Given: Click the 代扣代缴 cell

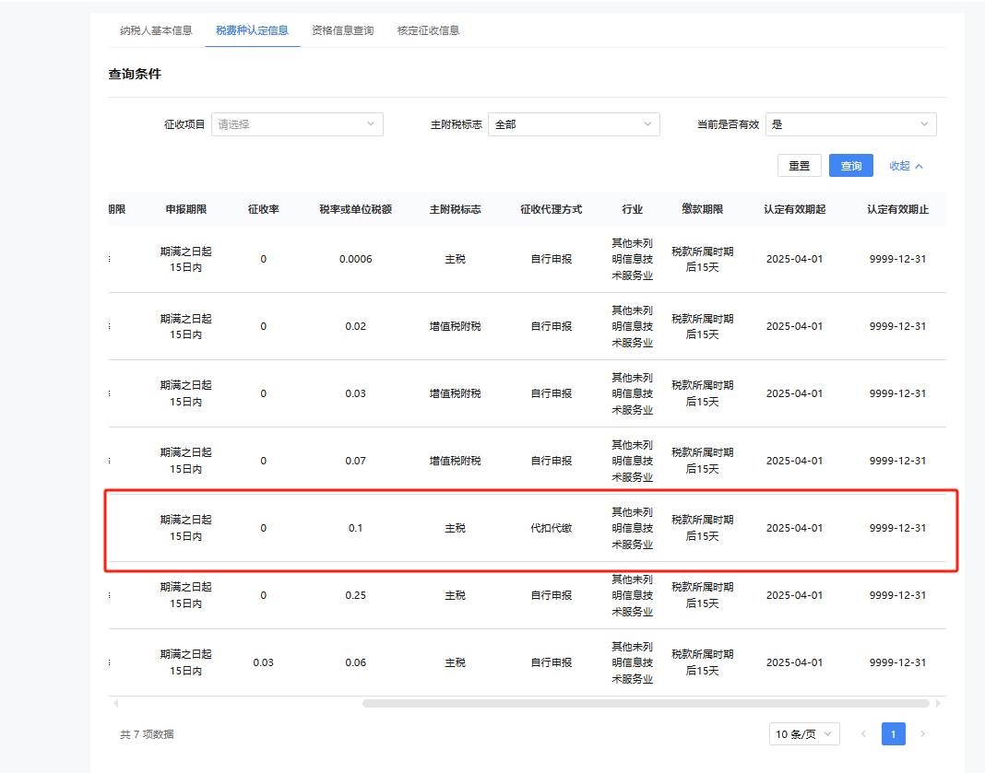Looking at the screenshot, I should coord(551,528).
